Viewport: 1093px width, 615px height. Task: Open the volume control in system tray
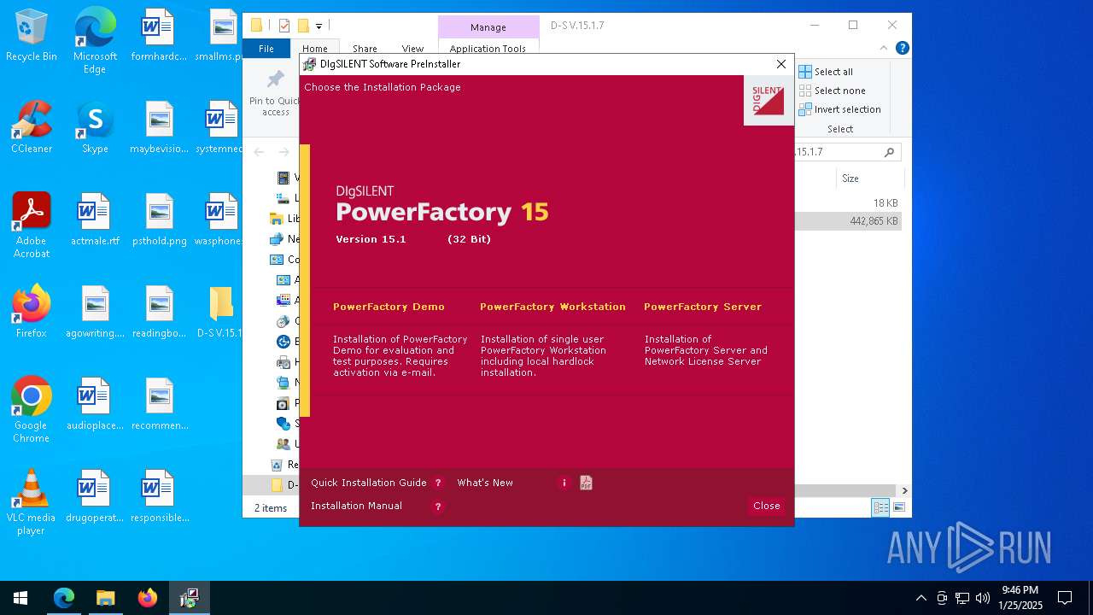(x=983, y=598)
